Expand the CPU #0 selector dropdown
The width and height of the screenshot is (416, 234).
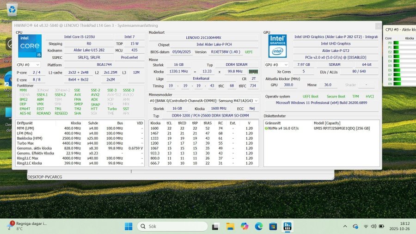pos(28,65)
